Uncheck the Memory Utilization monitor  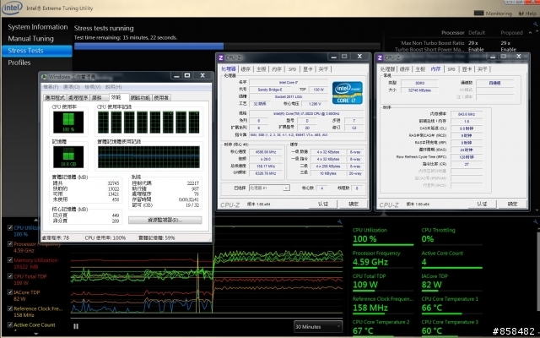point(10,259)
